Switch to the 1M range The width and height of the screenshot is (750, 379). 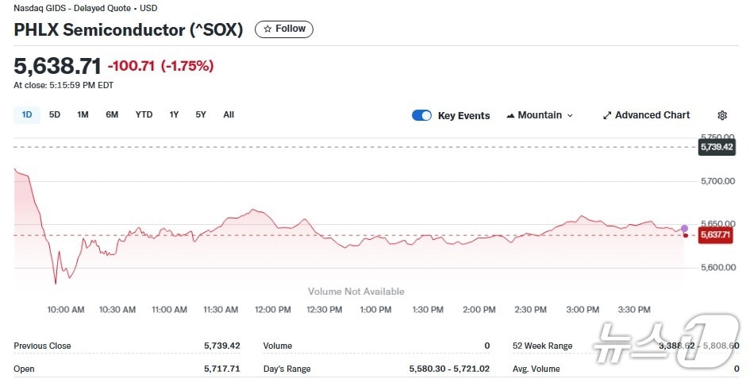[x=83, y=114]
